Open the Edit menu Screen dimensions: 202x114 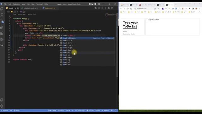pos(10,4)
